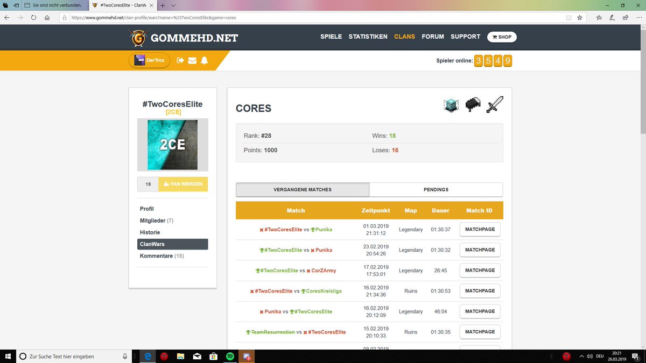Screen dimensions: 646x363
Task: Open Mitglieder (7) in sidebar
Action: (x=157, y=220)
